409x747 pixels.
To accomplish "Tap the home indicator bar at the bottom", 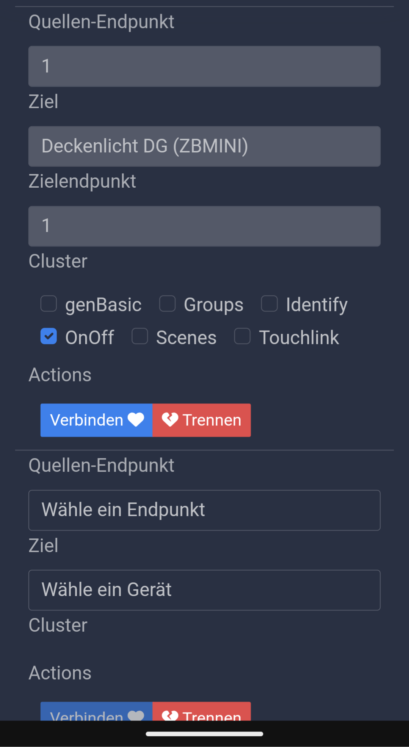I will 204,734.
